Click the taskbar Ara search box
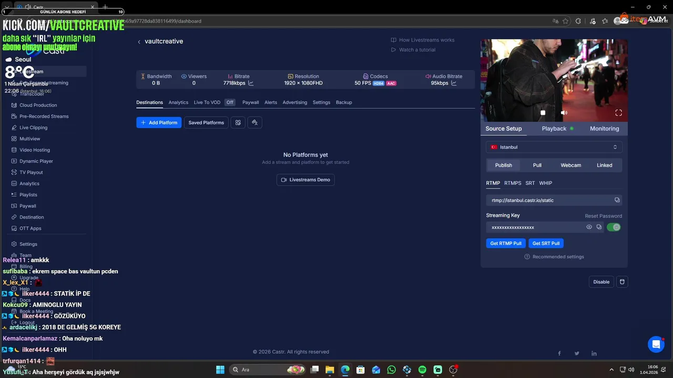This screenshot has height=378, width=673. click(x=268, y=370)
